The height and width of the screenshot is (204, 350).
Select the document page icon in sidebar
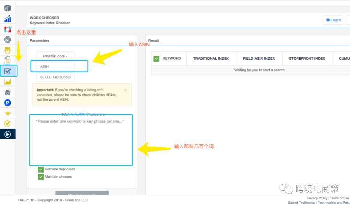tap(7, 60)
